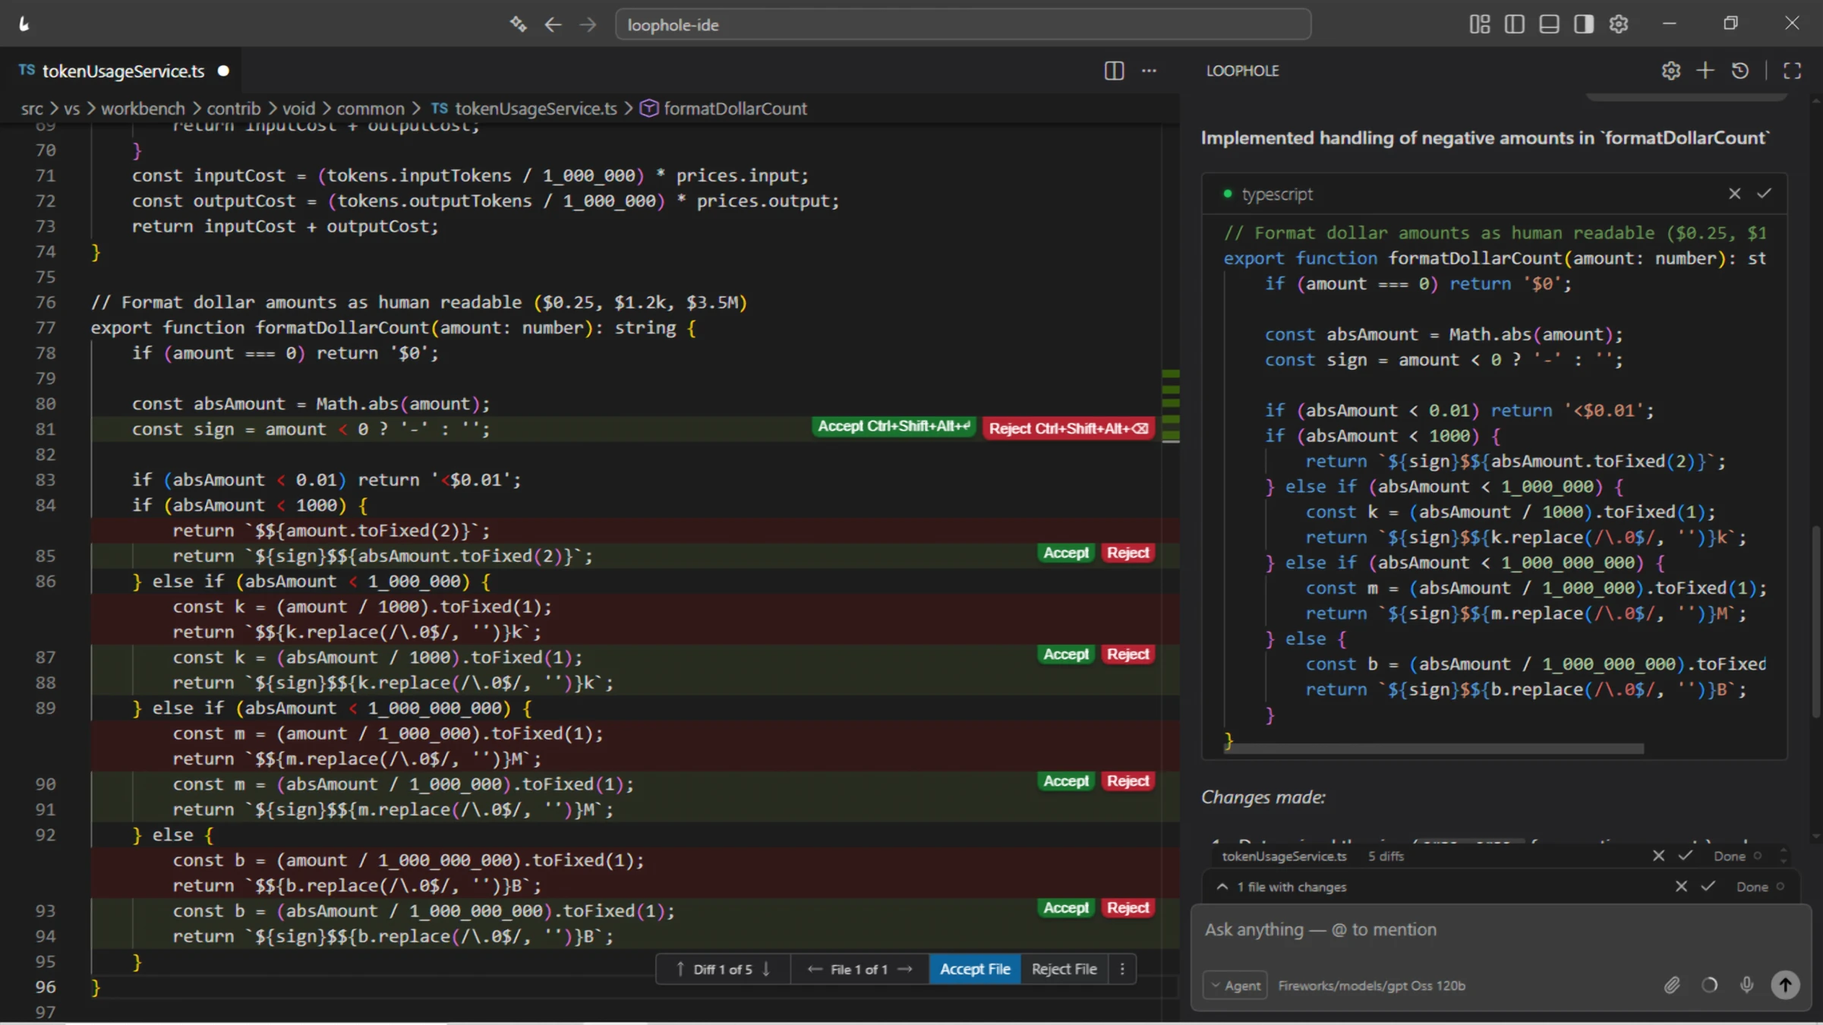Reject all in '1 file with changes' row
The height and width of the screenshot is (1025, 1823).
pos(1682,887)
